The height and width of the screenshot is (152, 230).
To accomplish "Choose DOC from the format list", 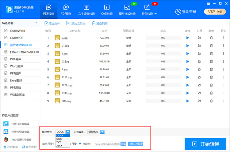I will pos(63,139).
